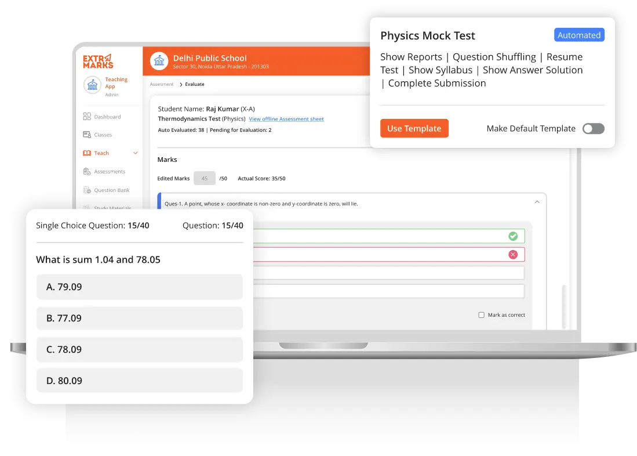Click the vertical scrollbar in evaluation panel
This screenshot has height=456, width=637.
click(x=565, y=299)
